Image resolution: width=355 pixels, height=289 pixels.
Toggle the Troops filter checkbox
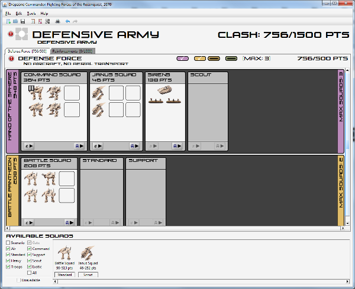(8, 267)
